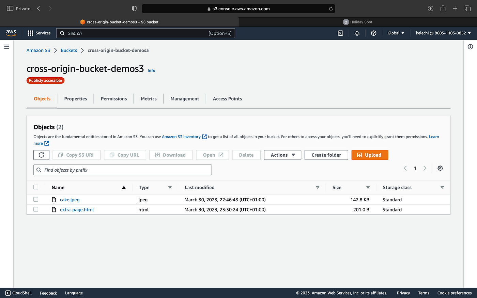Click the AWS Search input field
Viewport: 477px width, 298px height.
click(145, 33)
